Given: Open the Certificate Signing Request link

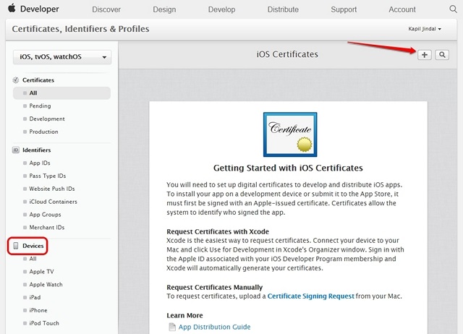Looking at the screenshot, I should pyautogui.click(x=310, y=296).
